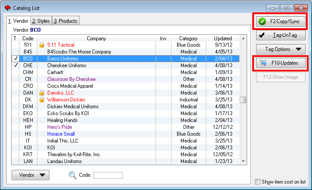Viewport: 312px width, 190px height.
Task: Switch to the 1. Vendor tab
Action: tap(18, 21)
